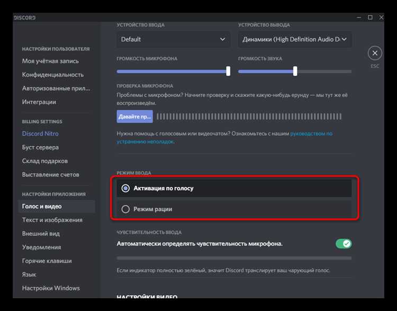Click the microphone test level meter
Screen dimensions: 397x311
coord(249,117)
